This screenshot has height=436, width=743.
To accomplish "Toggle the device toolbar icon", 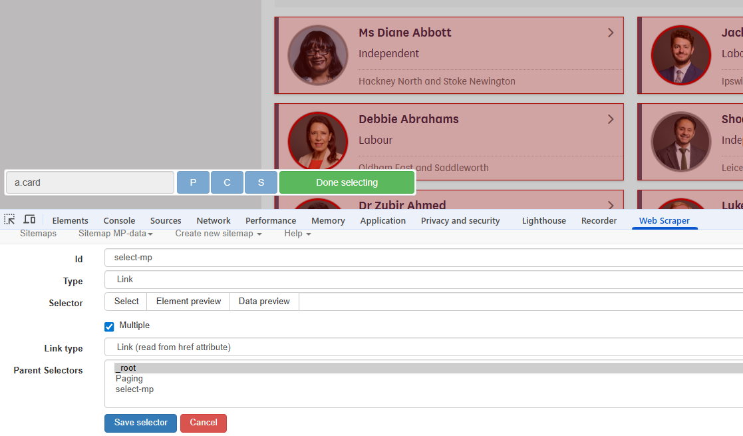I will [29, 219].
